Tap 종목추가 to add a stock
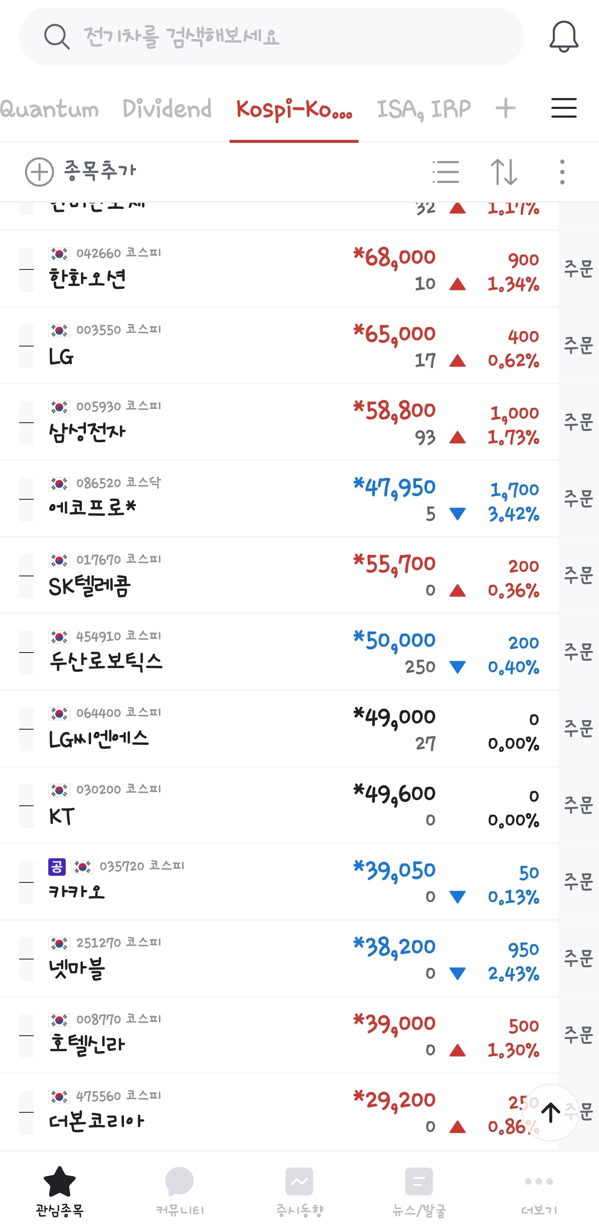Screen dimensions: 599x1231 point(81,171)
